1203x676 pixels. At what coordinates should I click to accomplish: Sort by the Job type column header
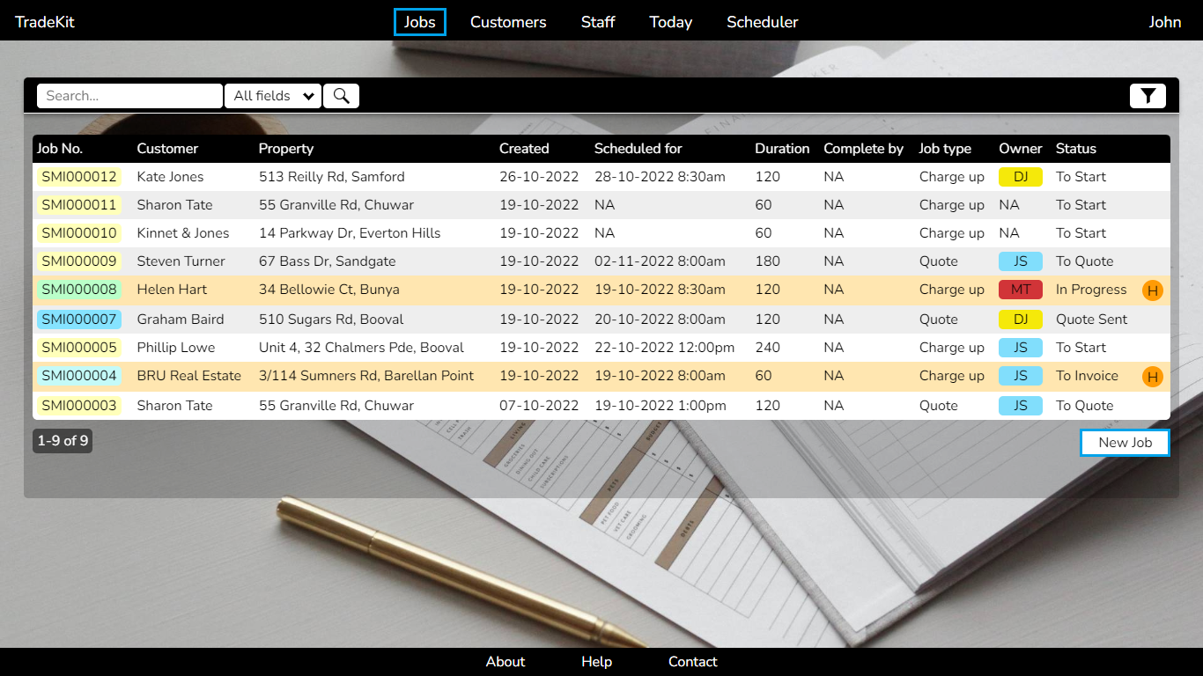(945, 149)
